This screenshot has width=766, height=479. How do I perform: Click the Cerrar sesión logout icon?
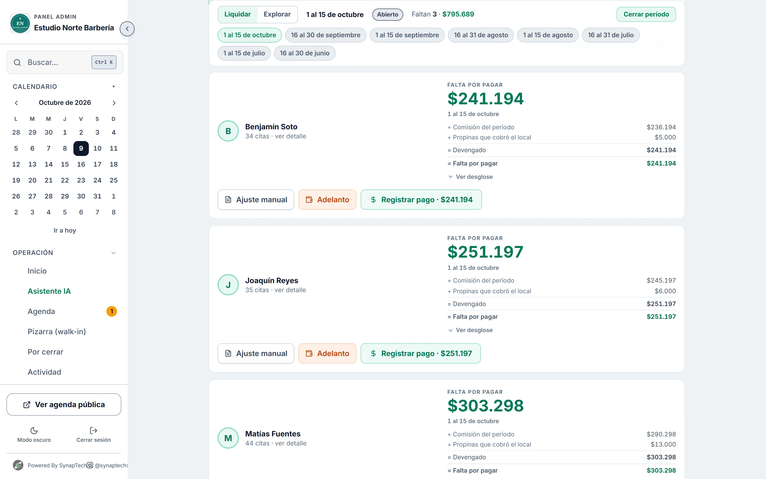93,431
